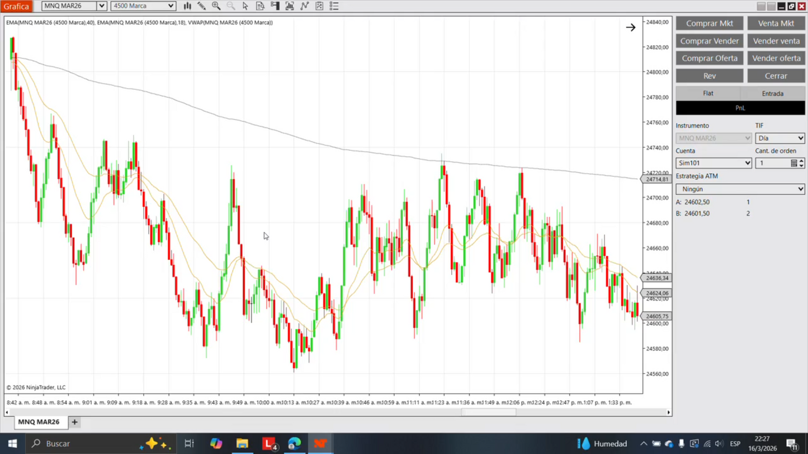Viewport: 808px width, 454px height.
Task: Click the order quantity input field
Action: coord(772,163)
